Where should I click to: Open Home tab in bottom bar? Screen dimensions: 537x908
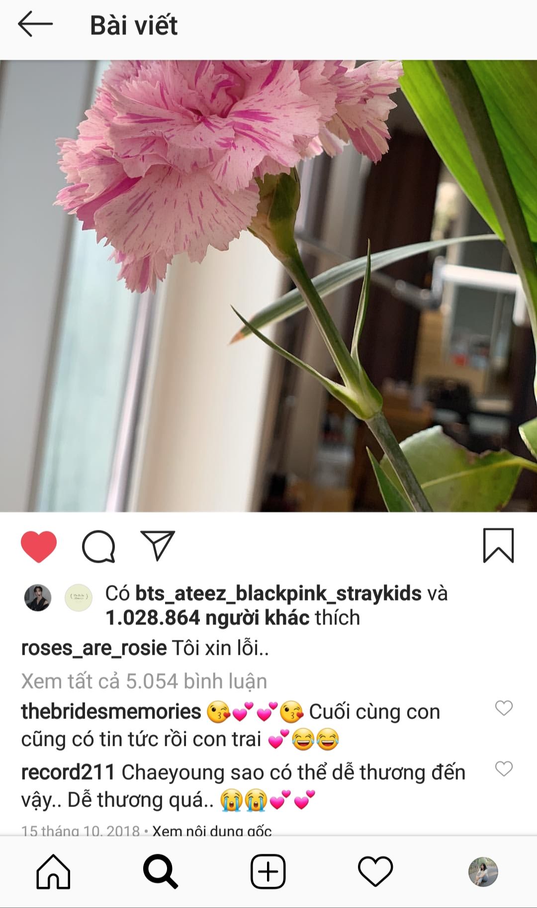(53, 872)
